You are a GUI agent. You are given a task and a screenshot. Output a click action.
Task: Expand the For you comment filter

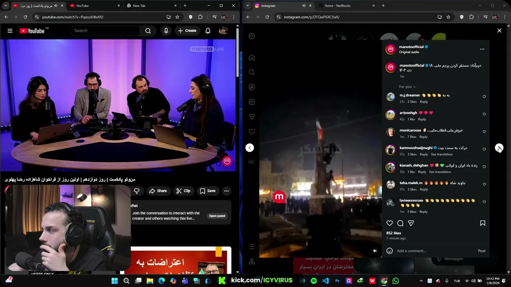click(407, 86)
